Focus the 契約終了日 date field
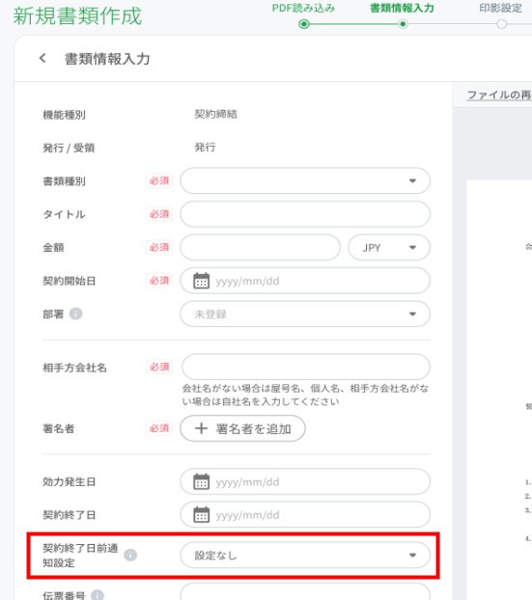This screenshot has width=532, height=600. point(305,515)
